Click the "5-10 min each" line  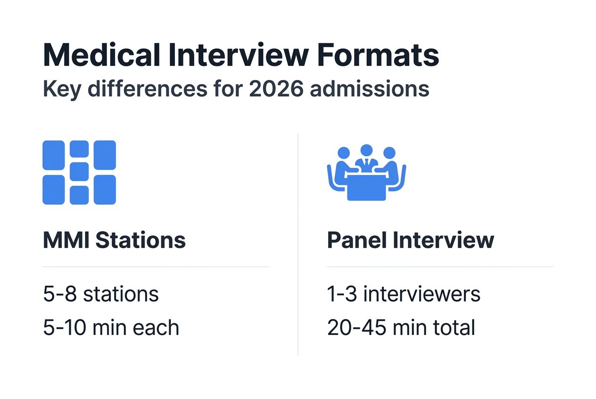(x=111, y=327)
